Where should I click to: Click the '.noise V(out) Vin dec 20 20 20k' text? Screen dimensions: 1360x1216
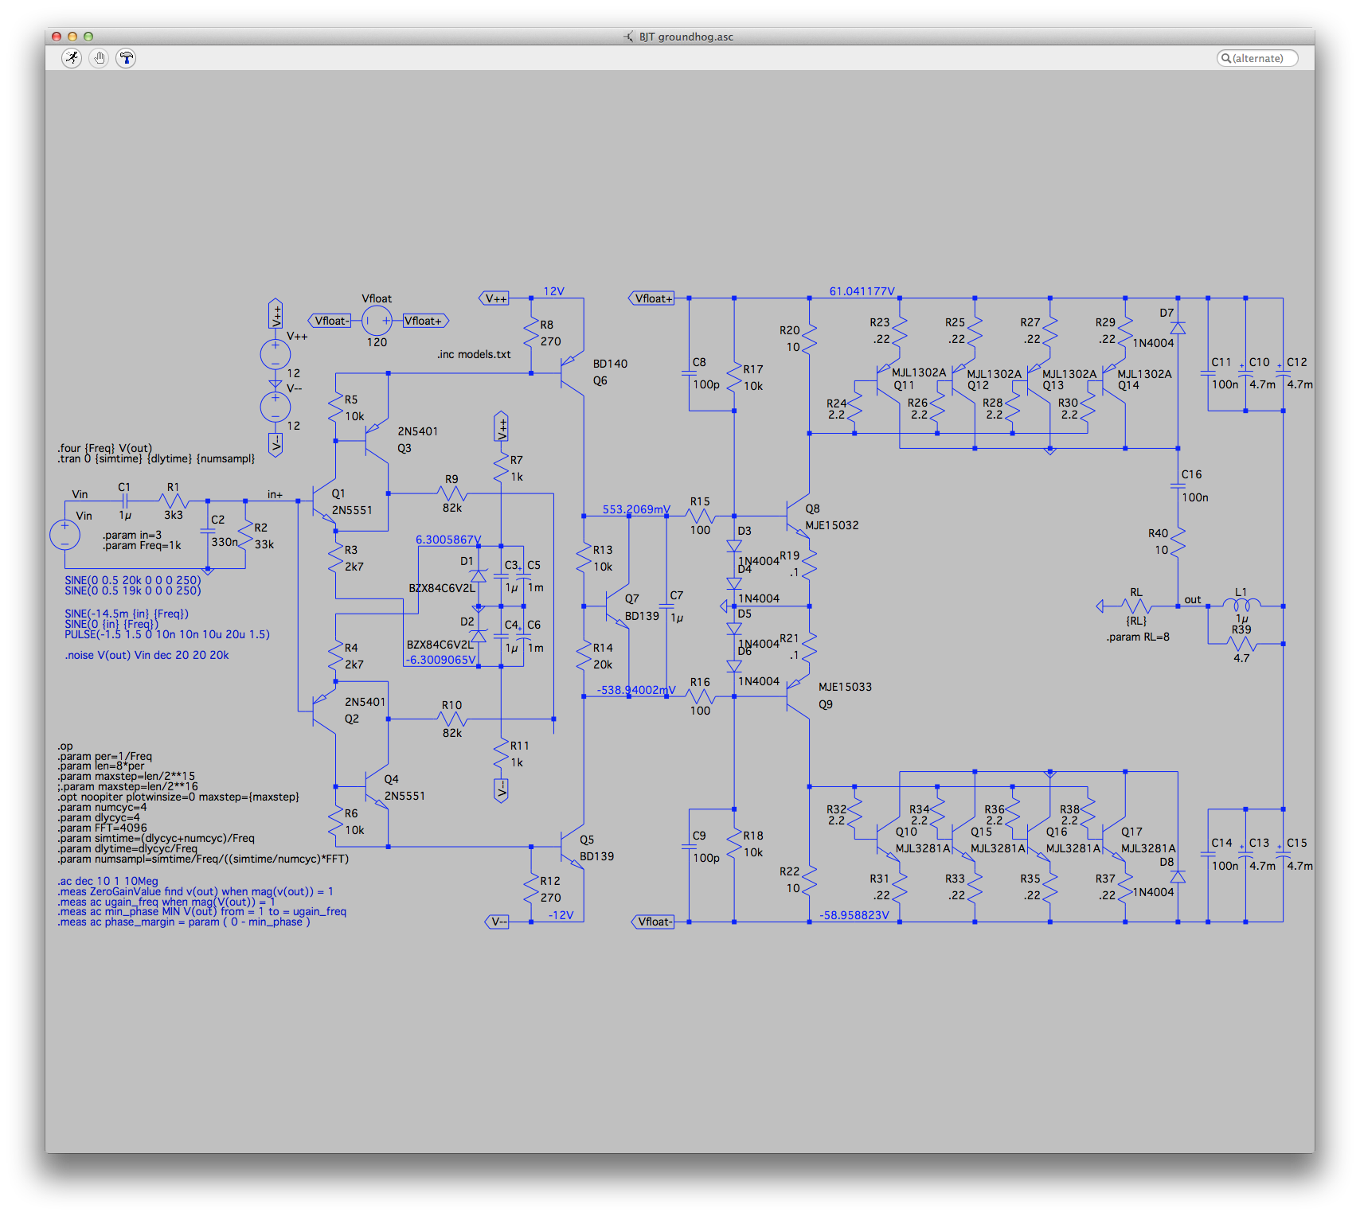tap(147, 655)
